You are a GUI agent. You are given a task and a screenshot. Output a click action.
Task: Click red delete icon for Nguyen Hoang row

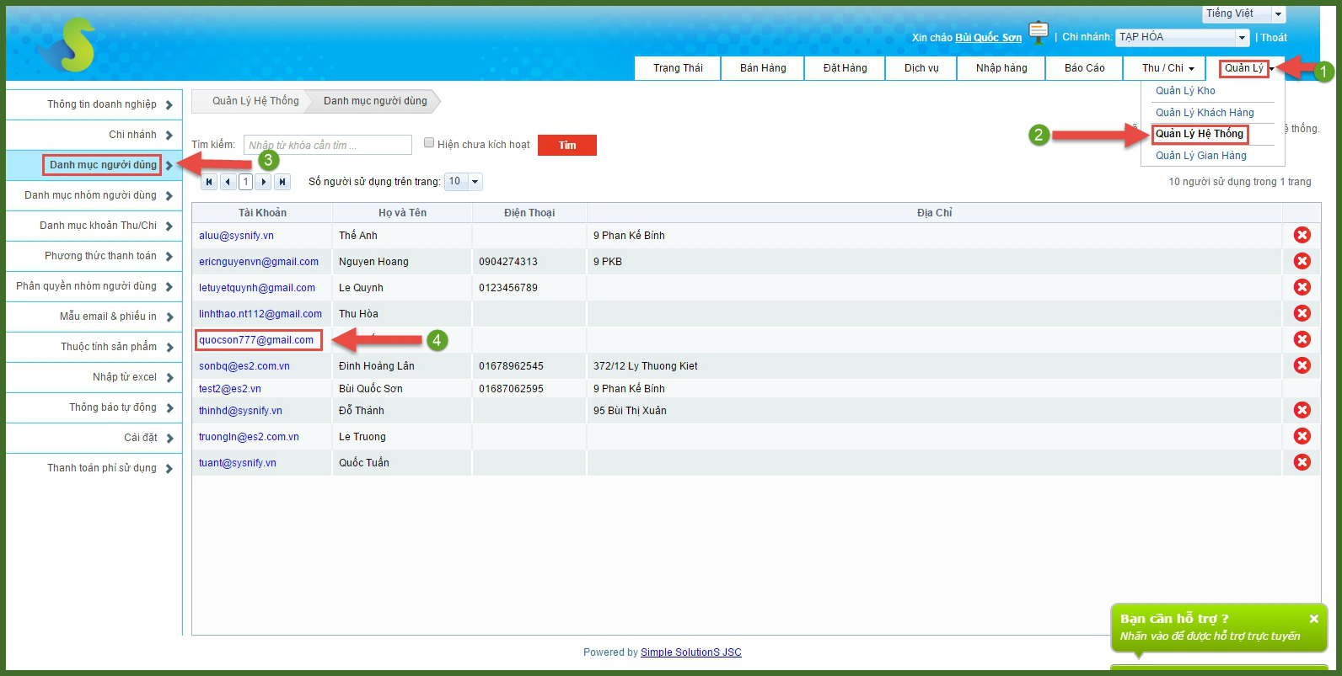(1302, 262)
